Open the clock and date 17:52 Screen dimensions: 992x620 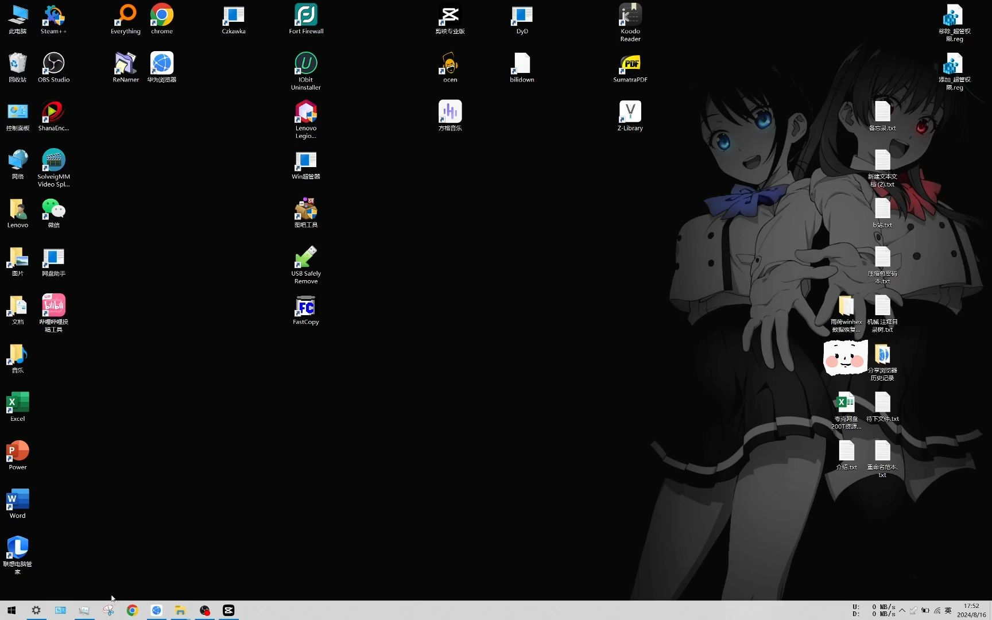pos(971,610)
